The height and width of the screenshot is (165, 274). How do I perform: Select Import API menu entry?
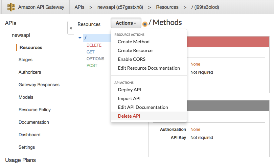click(x=129, y=98)
